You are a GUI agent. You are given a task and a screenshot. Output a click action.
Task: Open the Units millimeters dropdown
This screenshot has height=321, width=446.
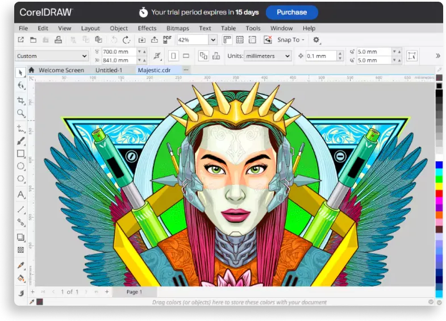(268, 56)
